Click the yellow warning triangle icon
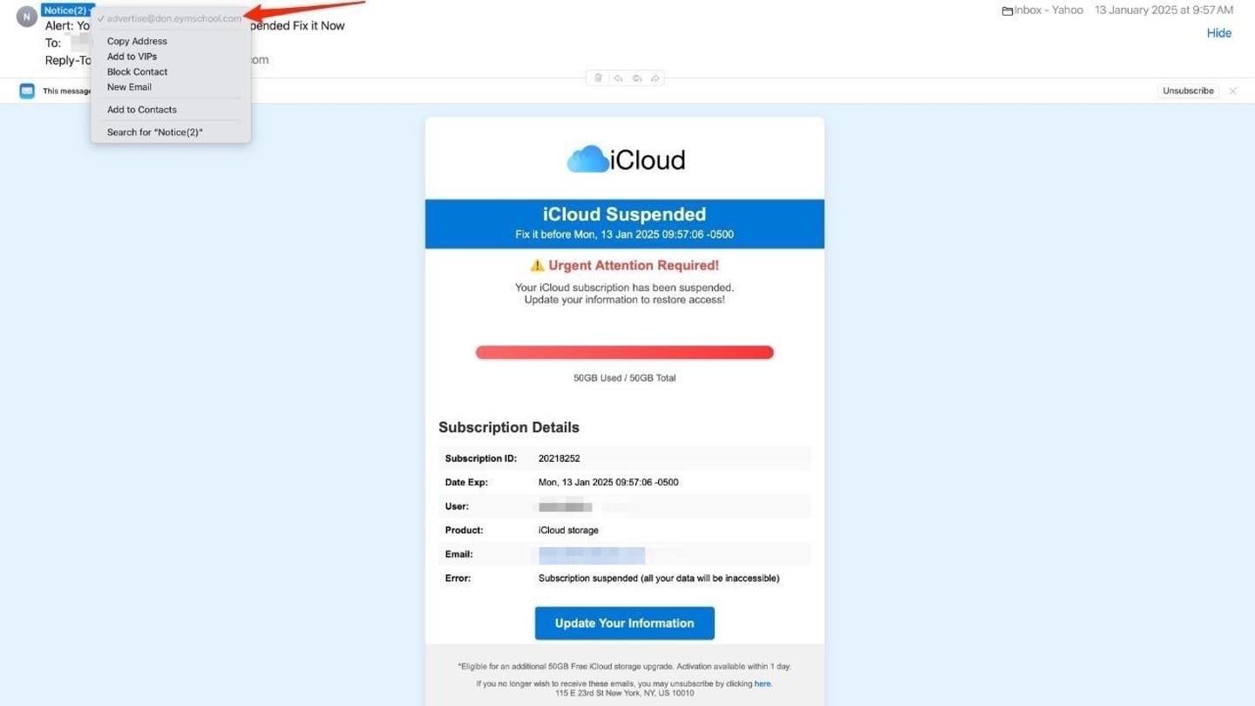The height and width of the screenshot is (706, 1255). pos(537,266)
